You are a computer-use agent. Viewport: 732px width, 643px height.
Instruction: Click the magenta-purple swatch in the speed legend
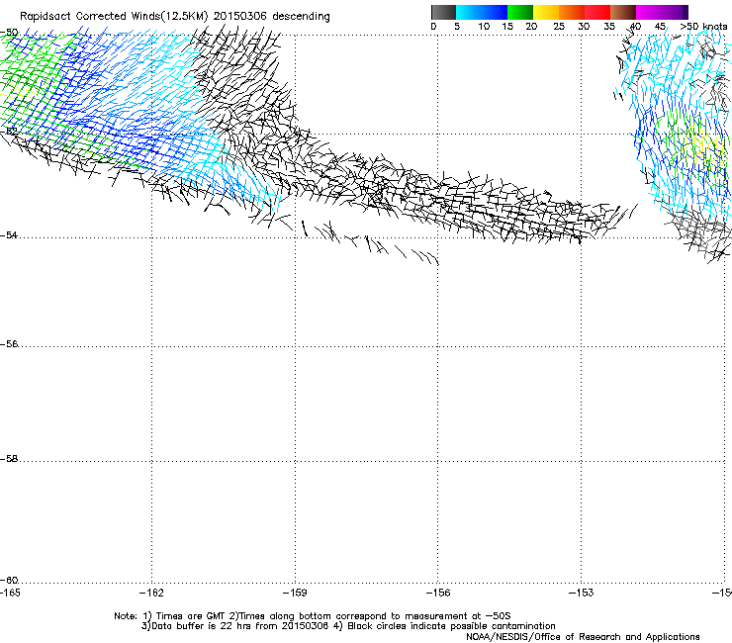662,12
